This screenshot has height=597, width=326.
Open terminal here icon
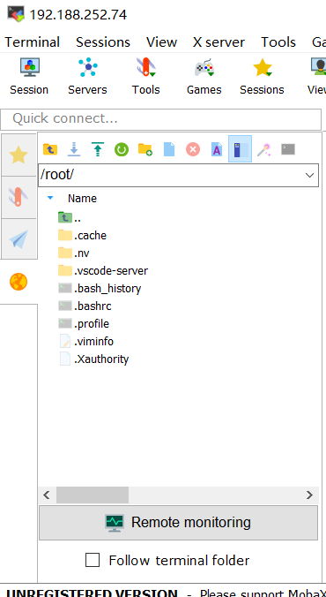288,149
